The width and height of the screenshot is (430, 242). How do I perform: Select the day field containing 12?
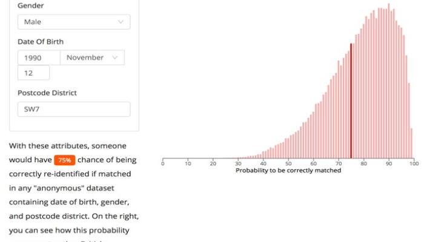(33, 73)
